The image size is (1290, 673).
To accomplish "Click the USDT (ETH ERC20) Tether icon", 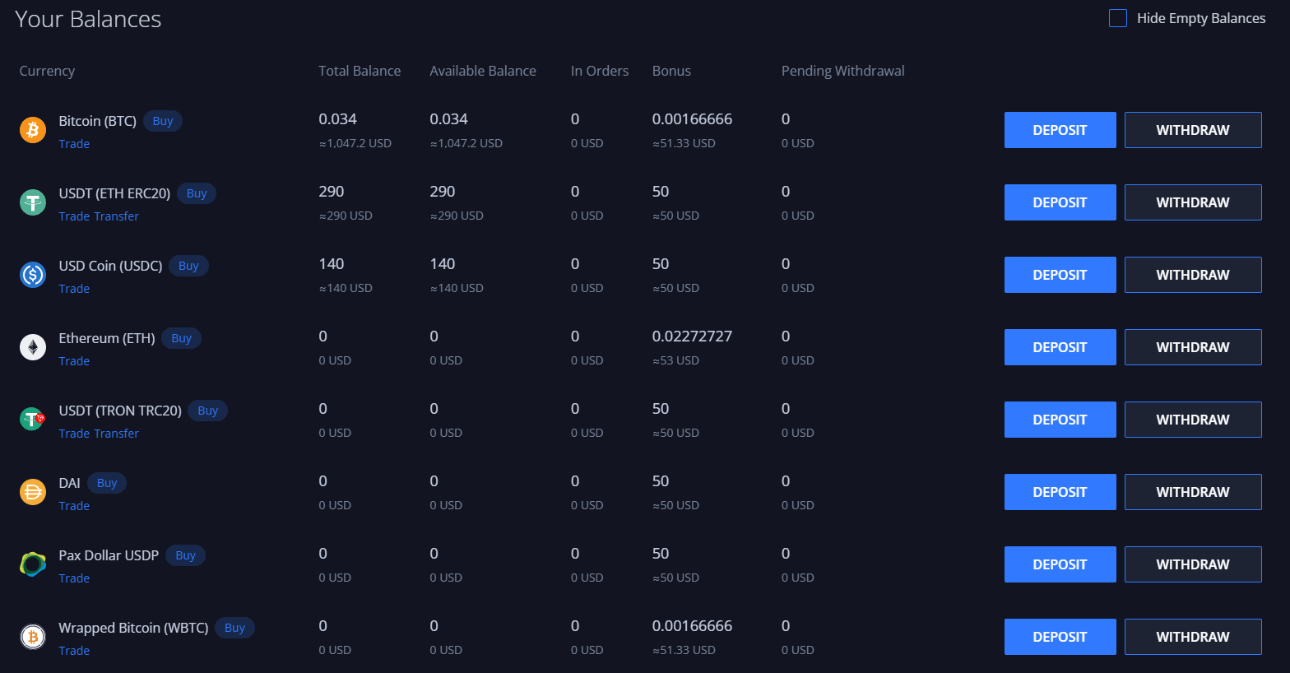I will 33,202.
